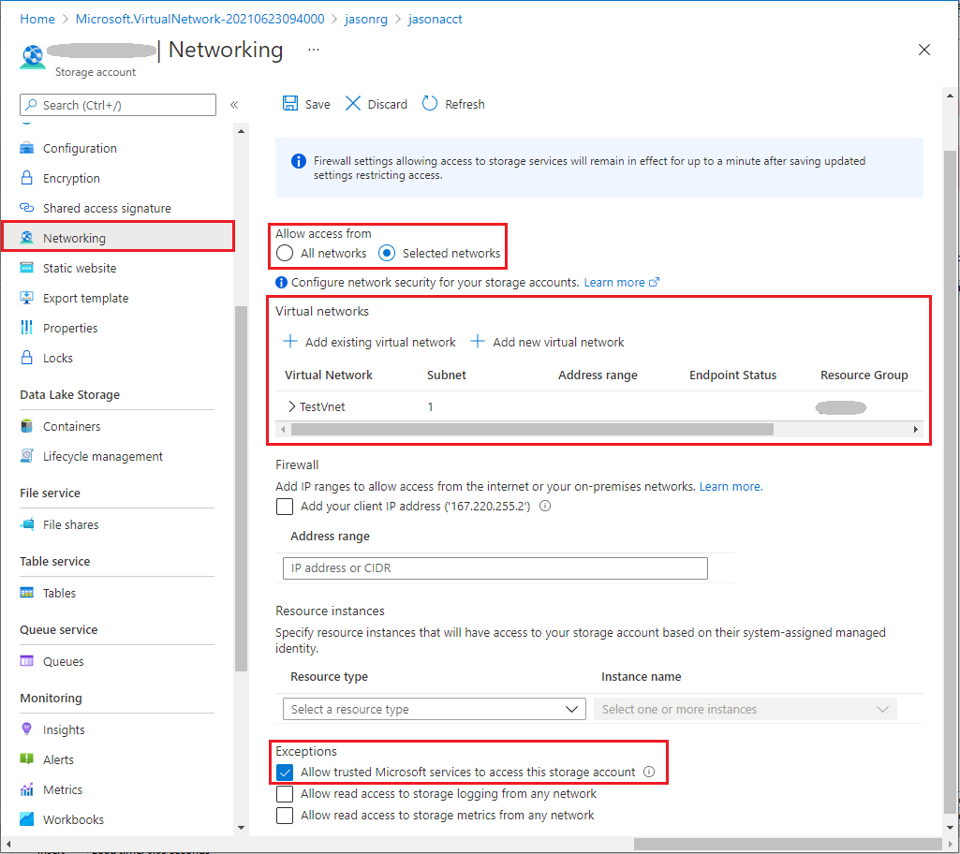The width and height of the screenshot is (960, 854).
Task: Click the Address range column header in table
Action: click(598, 375)
